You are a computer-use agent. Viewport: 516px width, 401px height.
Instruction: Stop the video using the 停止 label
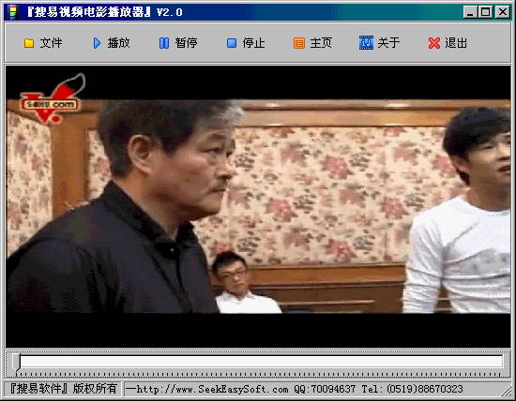253,43
